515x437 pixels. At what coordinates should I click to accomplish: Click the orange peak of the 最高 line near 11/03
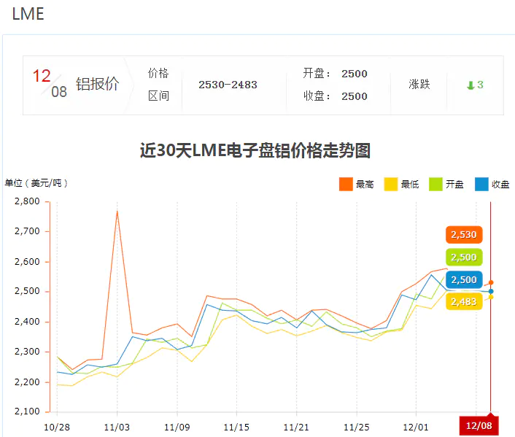point(117,211)
